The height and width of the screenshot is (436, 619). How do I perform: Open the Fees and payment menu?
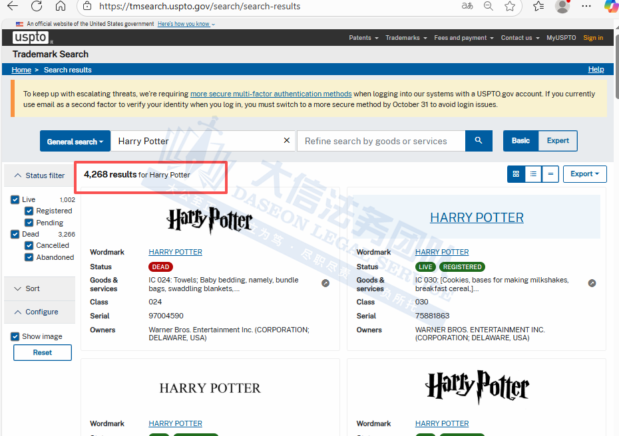point(464,38)
